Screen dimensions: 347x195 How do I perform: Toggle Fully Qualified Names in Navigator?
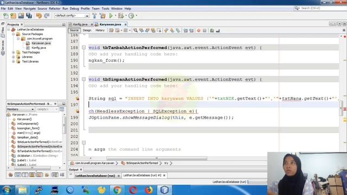(x=47, y=175)
